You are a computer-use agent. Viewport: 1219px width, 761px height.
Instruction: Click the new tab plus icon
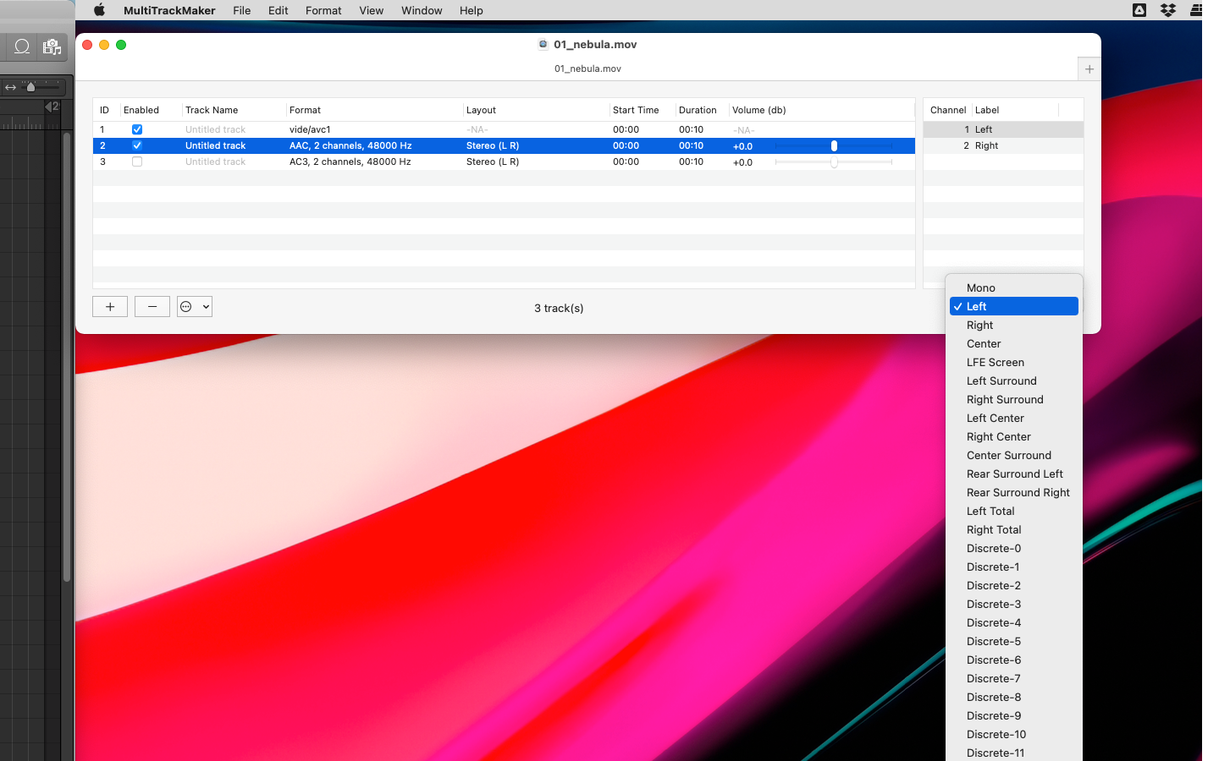point(1089,69)
